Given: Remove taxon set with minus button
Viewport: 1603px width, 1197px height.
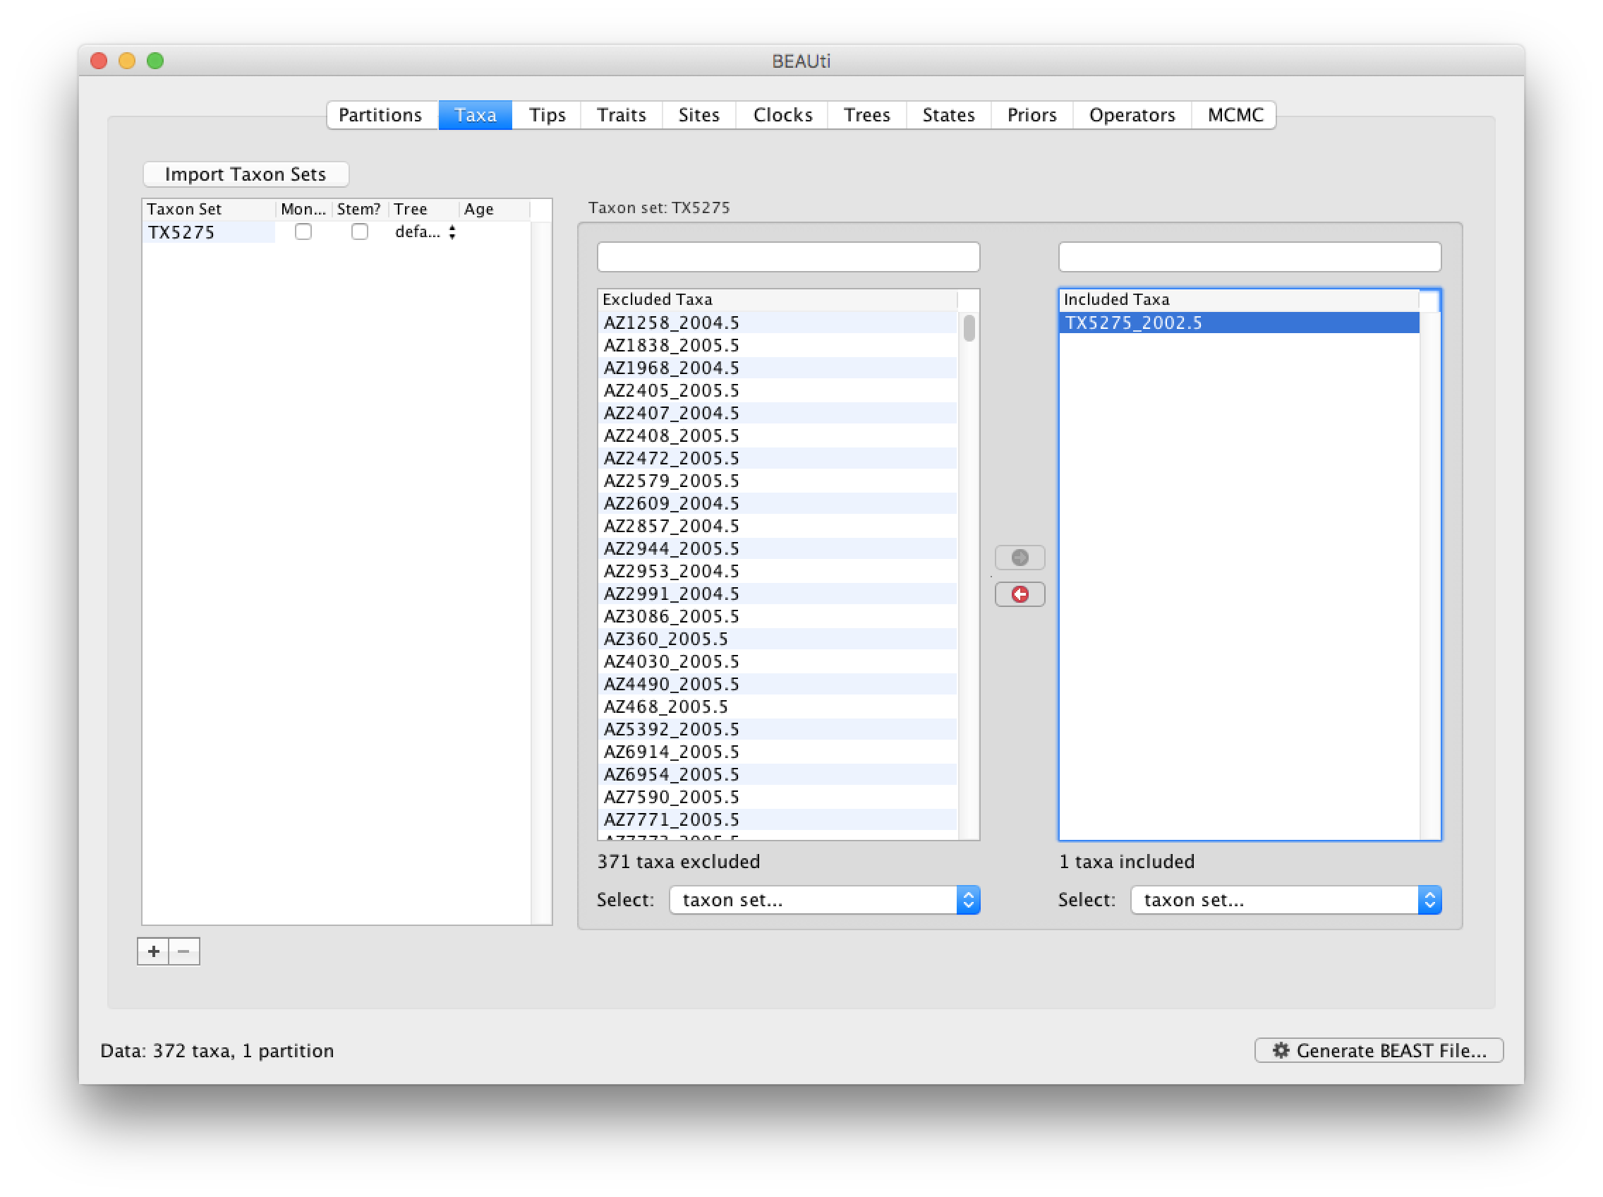Looking at the screenshot, I should tap(184, 951).
